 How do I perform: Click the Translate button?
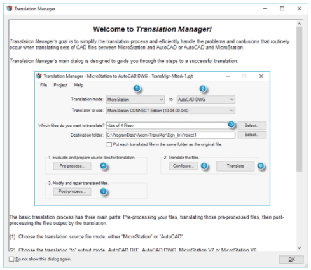(x=235, y=166)
